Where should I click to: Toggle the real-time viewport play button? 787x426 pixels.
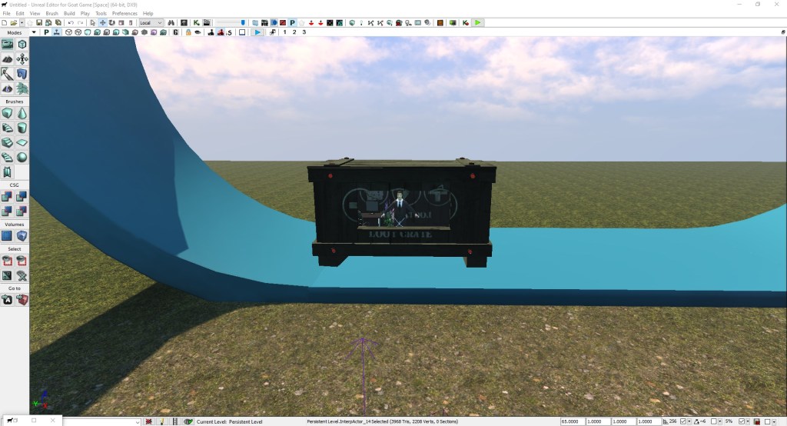(x=257, y=32)
